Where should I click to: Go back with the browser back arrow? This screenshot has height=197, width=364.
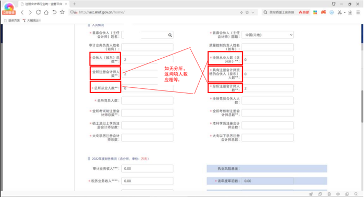pyautogui.click(x=22, y=12)
